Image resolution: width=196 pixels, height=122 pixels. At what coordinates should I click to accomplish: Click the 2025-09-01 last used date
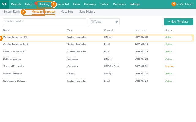[x=141, y=66]
